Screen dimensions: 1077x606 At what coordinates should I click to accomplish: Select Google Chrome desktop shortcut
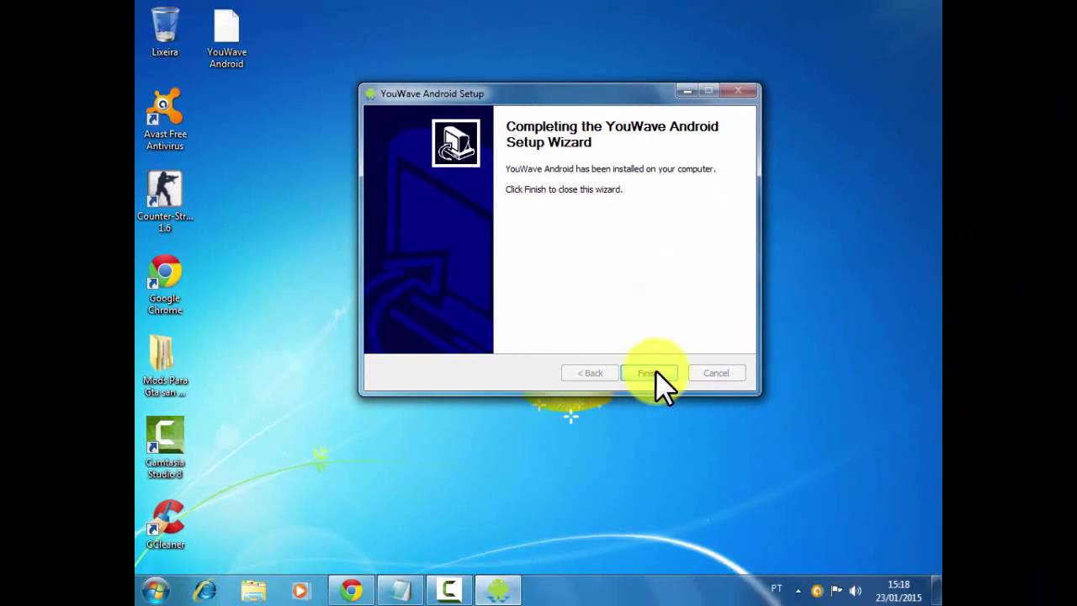click(x=165, y=284)
